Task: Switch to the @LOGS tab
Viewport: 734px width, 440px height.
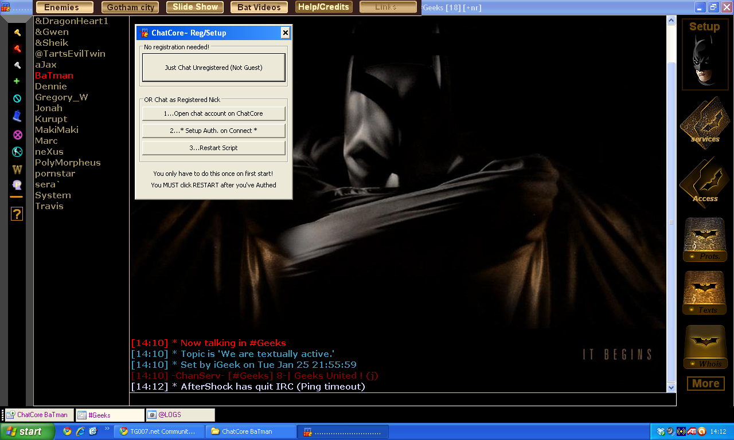Action: 180,415
